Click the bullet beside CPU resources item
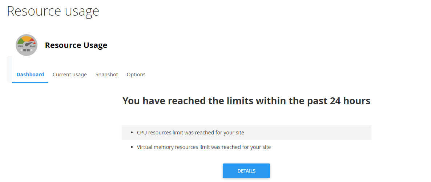Image resolution: width=431 pixels, height=182 pixels. (x=132, y=133)
